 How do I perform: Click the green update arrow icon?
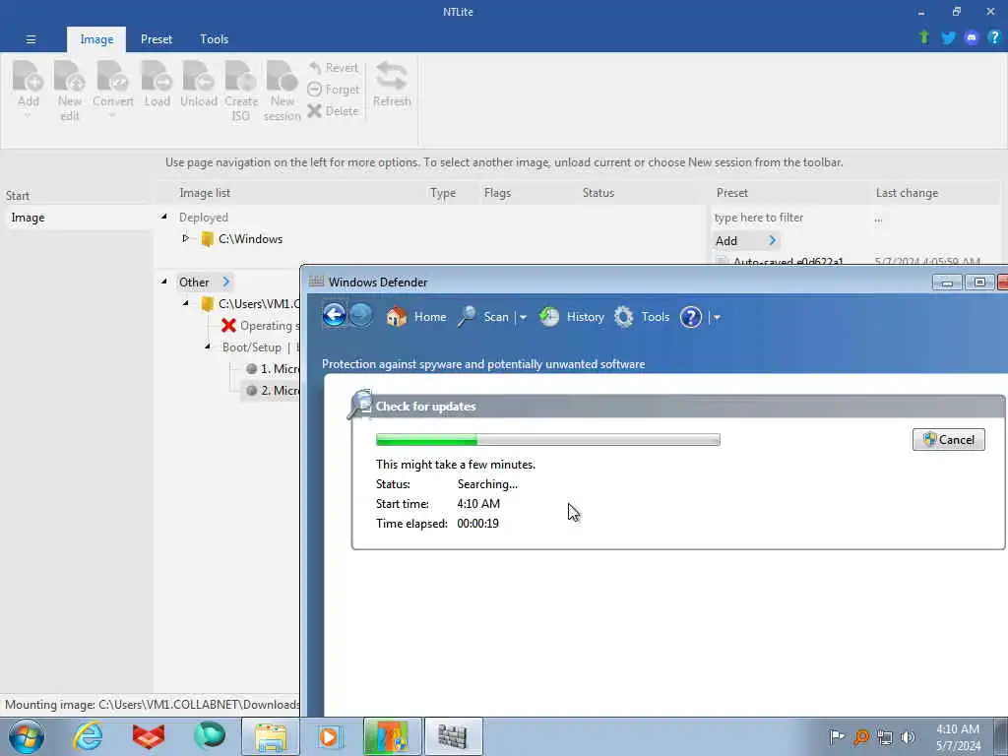tap(924, 37)
